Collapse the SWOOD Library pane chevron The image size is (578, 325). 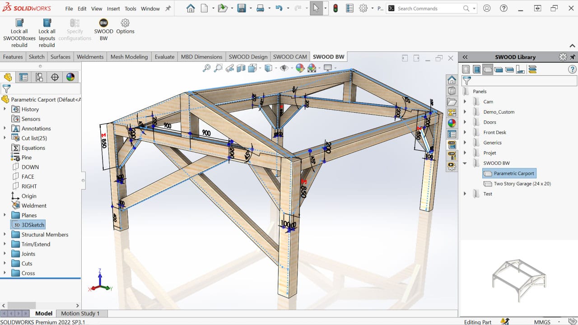pos(465,57)
